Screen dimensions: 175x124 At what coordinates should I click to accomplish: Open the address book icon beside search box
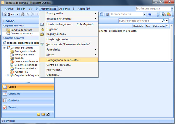click(108, 14)
